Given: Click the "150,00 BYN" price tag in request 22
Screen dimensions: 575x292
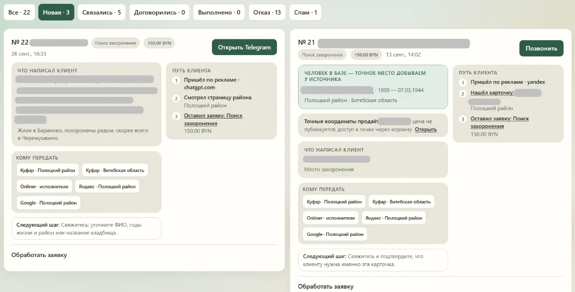Looking at the screenshot, I should coord(160,43).
